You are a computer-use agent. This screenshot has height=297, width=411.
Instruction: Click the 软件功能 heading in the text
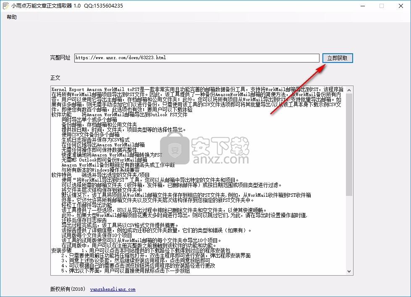tap(61, 115)
